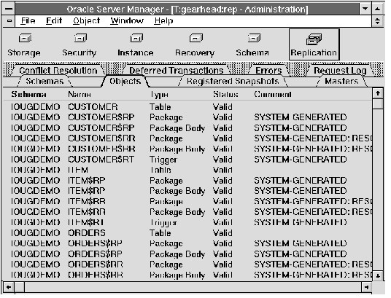Open the Storage drawer icon
This screenshot has width=391, height=298.
[25, 39]
